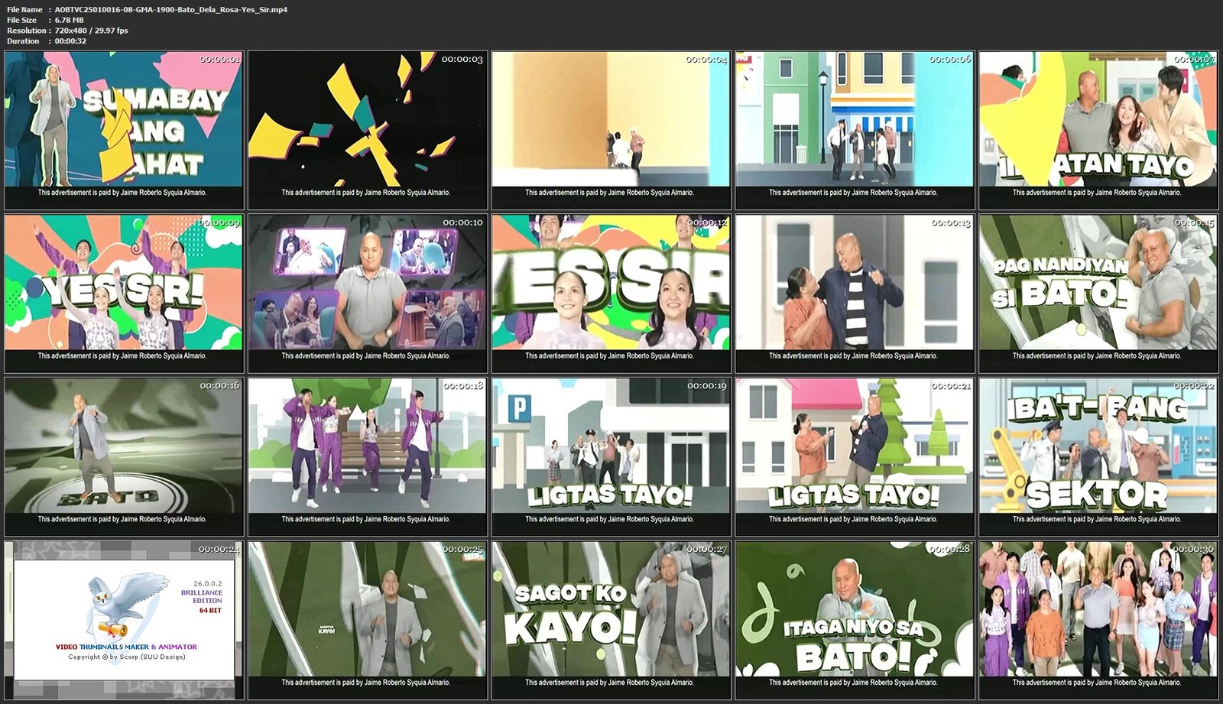The image size is (1223, 704).
Task: Click the BRILLIANCE EDITION label
Action: (x=202, y=596)
